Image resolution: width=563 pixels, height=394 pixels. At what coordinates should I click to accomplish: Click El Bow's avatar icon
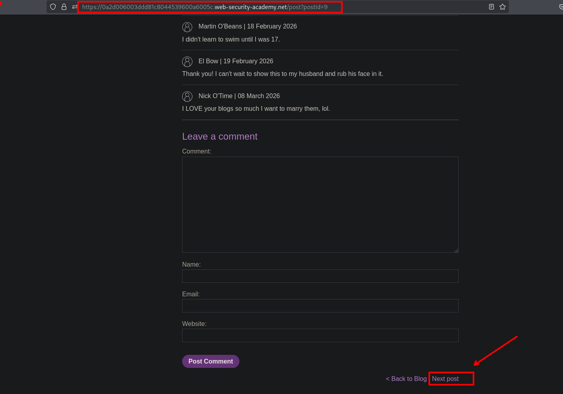[x=187, y=62]
